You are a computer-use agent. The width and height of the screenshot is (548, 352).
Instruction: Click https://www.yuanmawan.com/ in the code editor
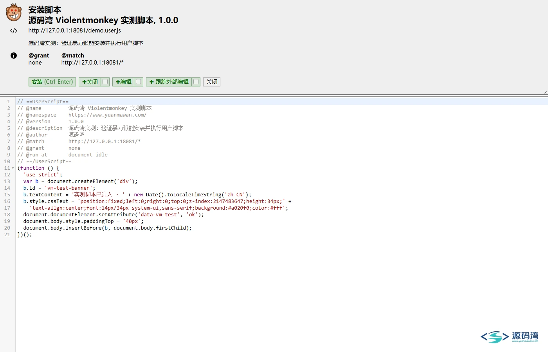(108, 115)
